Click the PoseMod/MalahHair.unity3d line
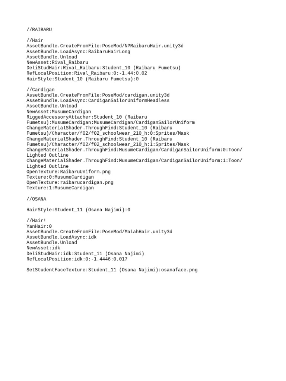Viewport: 286px width, 381px height. pos(99,232)
